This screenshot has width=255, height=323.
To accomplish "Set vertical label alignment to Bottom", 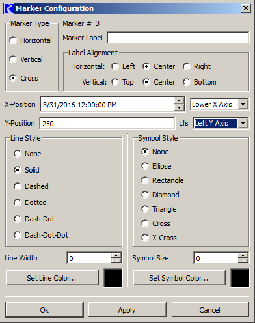I will pyautogui.click(x=187, y=82).
